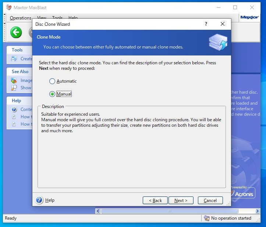Click the See Also sidebar panel header
Image resolution: width=266 pixels, height=227 pixels.
pos(19,72)
